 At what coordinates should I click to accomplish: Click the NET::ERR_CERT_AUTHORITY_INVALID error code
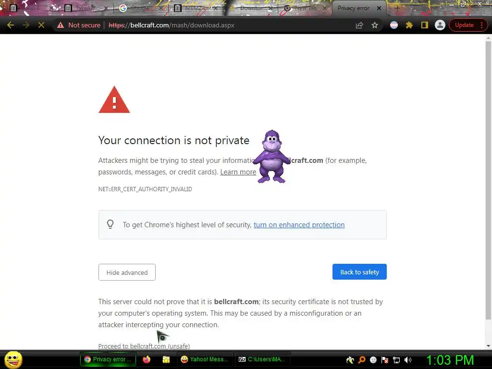(x=145, y=189)
